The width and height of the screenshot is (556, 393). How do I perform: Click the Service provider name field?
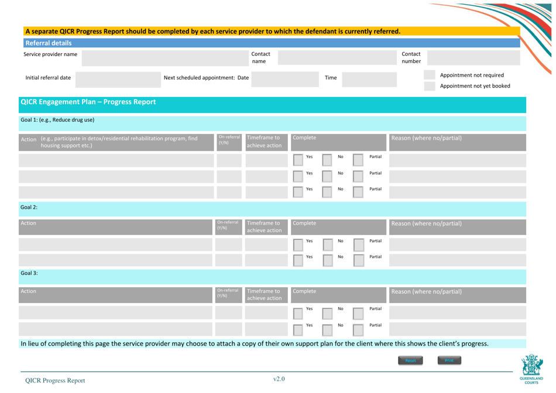164,58
